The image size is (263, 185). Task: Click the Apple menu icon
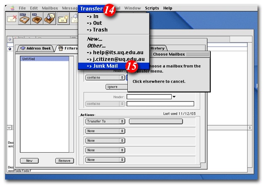click(x=12, y=8)
